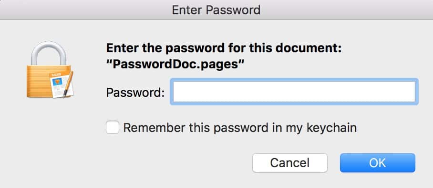Click the golden padlock icon

50,69
